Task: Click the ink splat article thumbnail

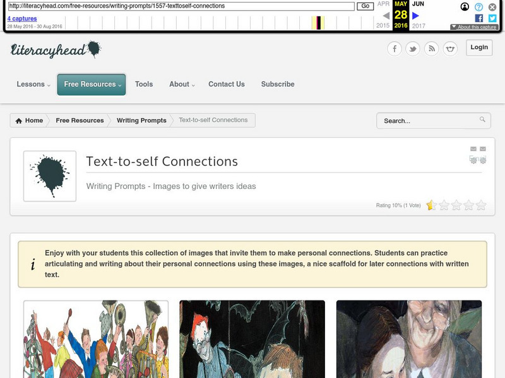Action: (x=50, y=176)
